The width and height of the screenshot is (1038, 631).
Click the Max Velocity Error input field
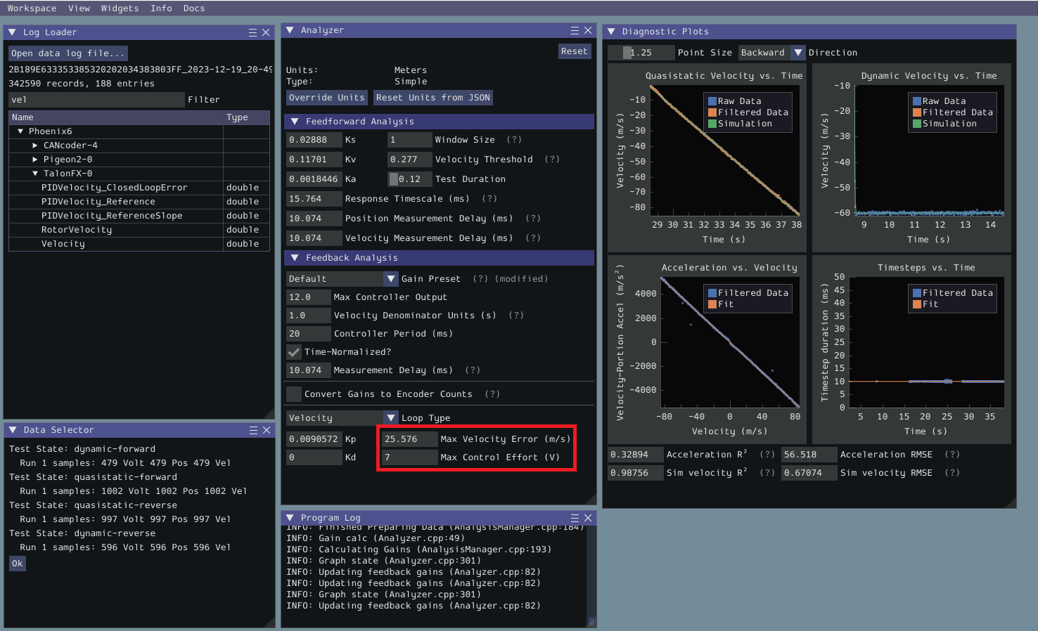click(409, 439)
